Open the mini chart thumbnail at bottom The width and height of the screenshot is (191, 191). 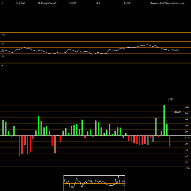pyautogui.click(x=94, y=183)
